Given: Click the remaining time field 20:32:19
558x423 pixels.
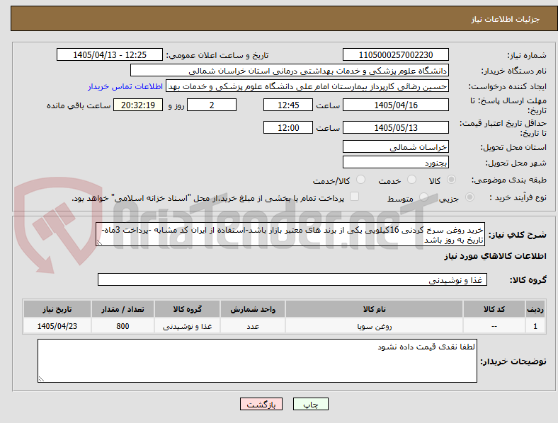Looking at the screenshot, I should [138, 105].
